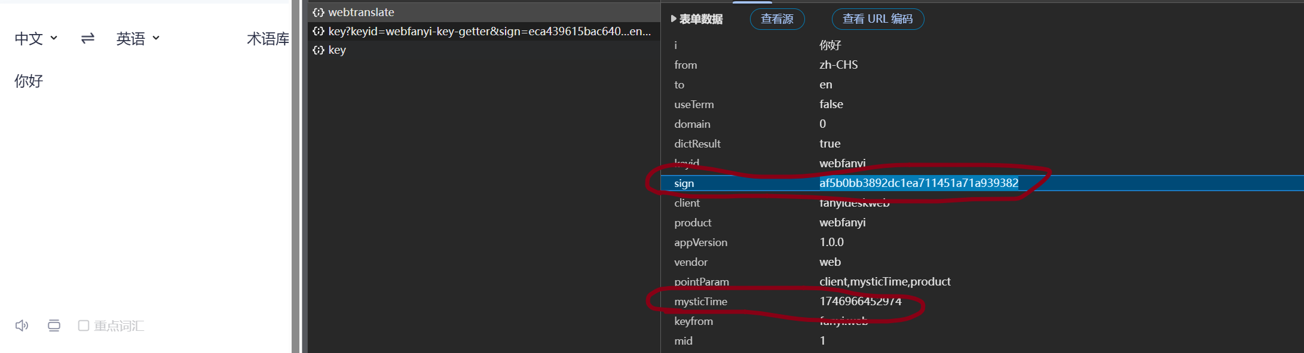The height and width of the screenshot is (353, 1304).
Task: Click the pointParam parameter value
Action: (x=884, y=282)
